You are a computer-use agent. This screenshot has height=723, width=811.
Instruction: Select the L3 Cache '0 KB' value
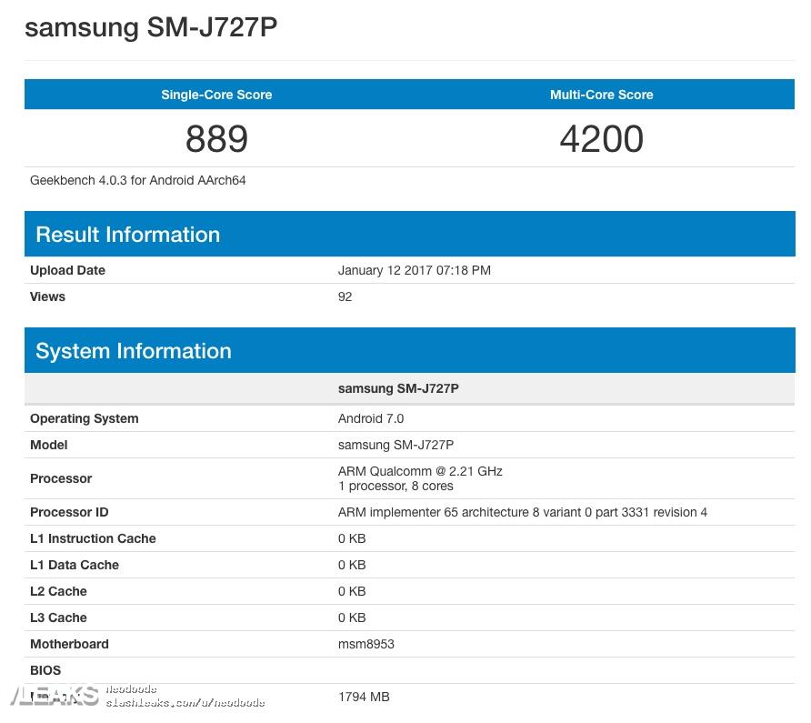[352, 618]
